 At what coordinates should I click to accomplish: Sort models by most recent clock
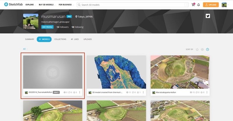coord(207,49)
